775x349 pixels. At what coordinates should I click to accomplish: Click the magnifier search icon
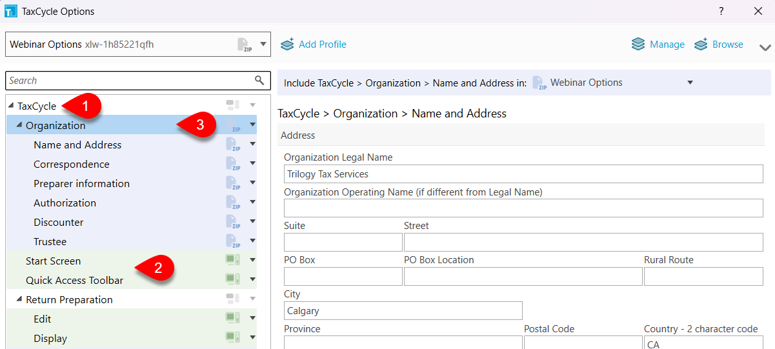pos(259,81)
